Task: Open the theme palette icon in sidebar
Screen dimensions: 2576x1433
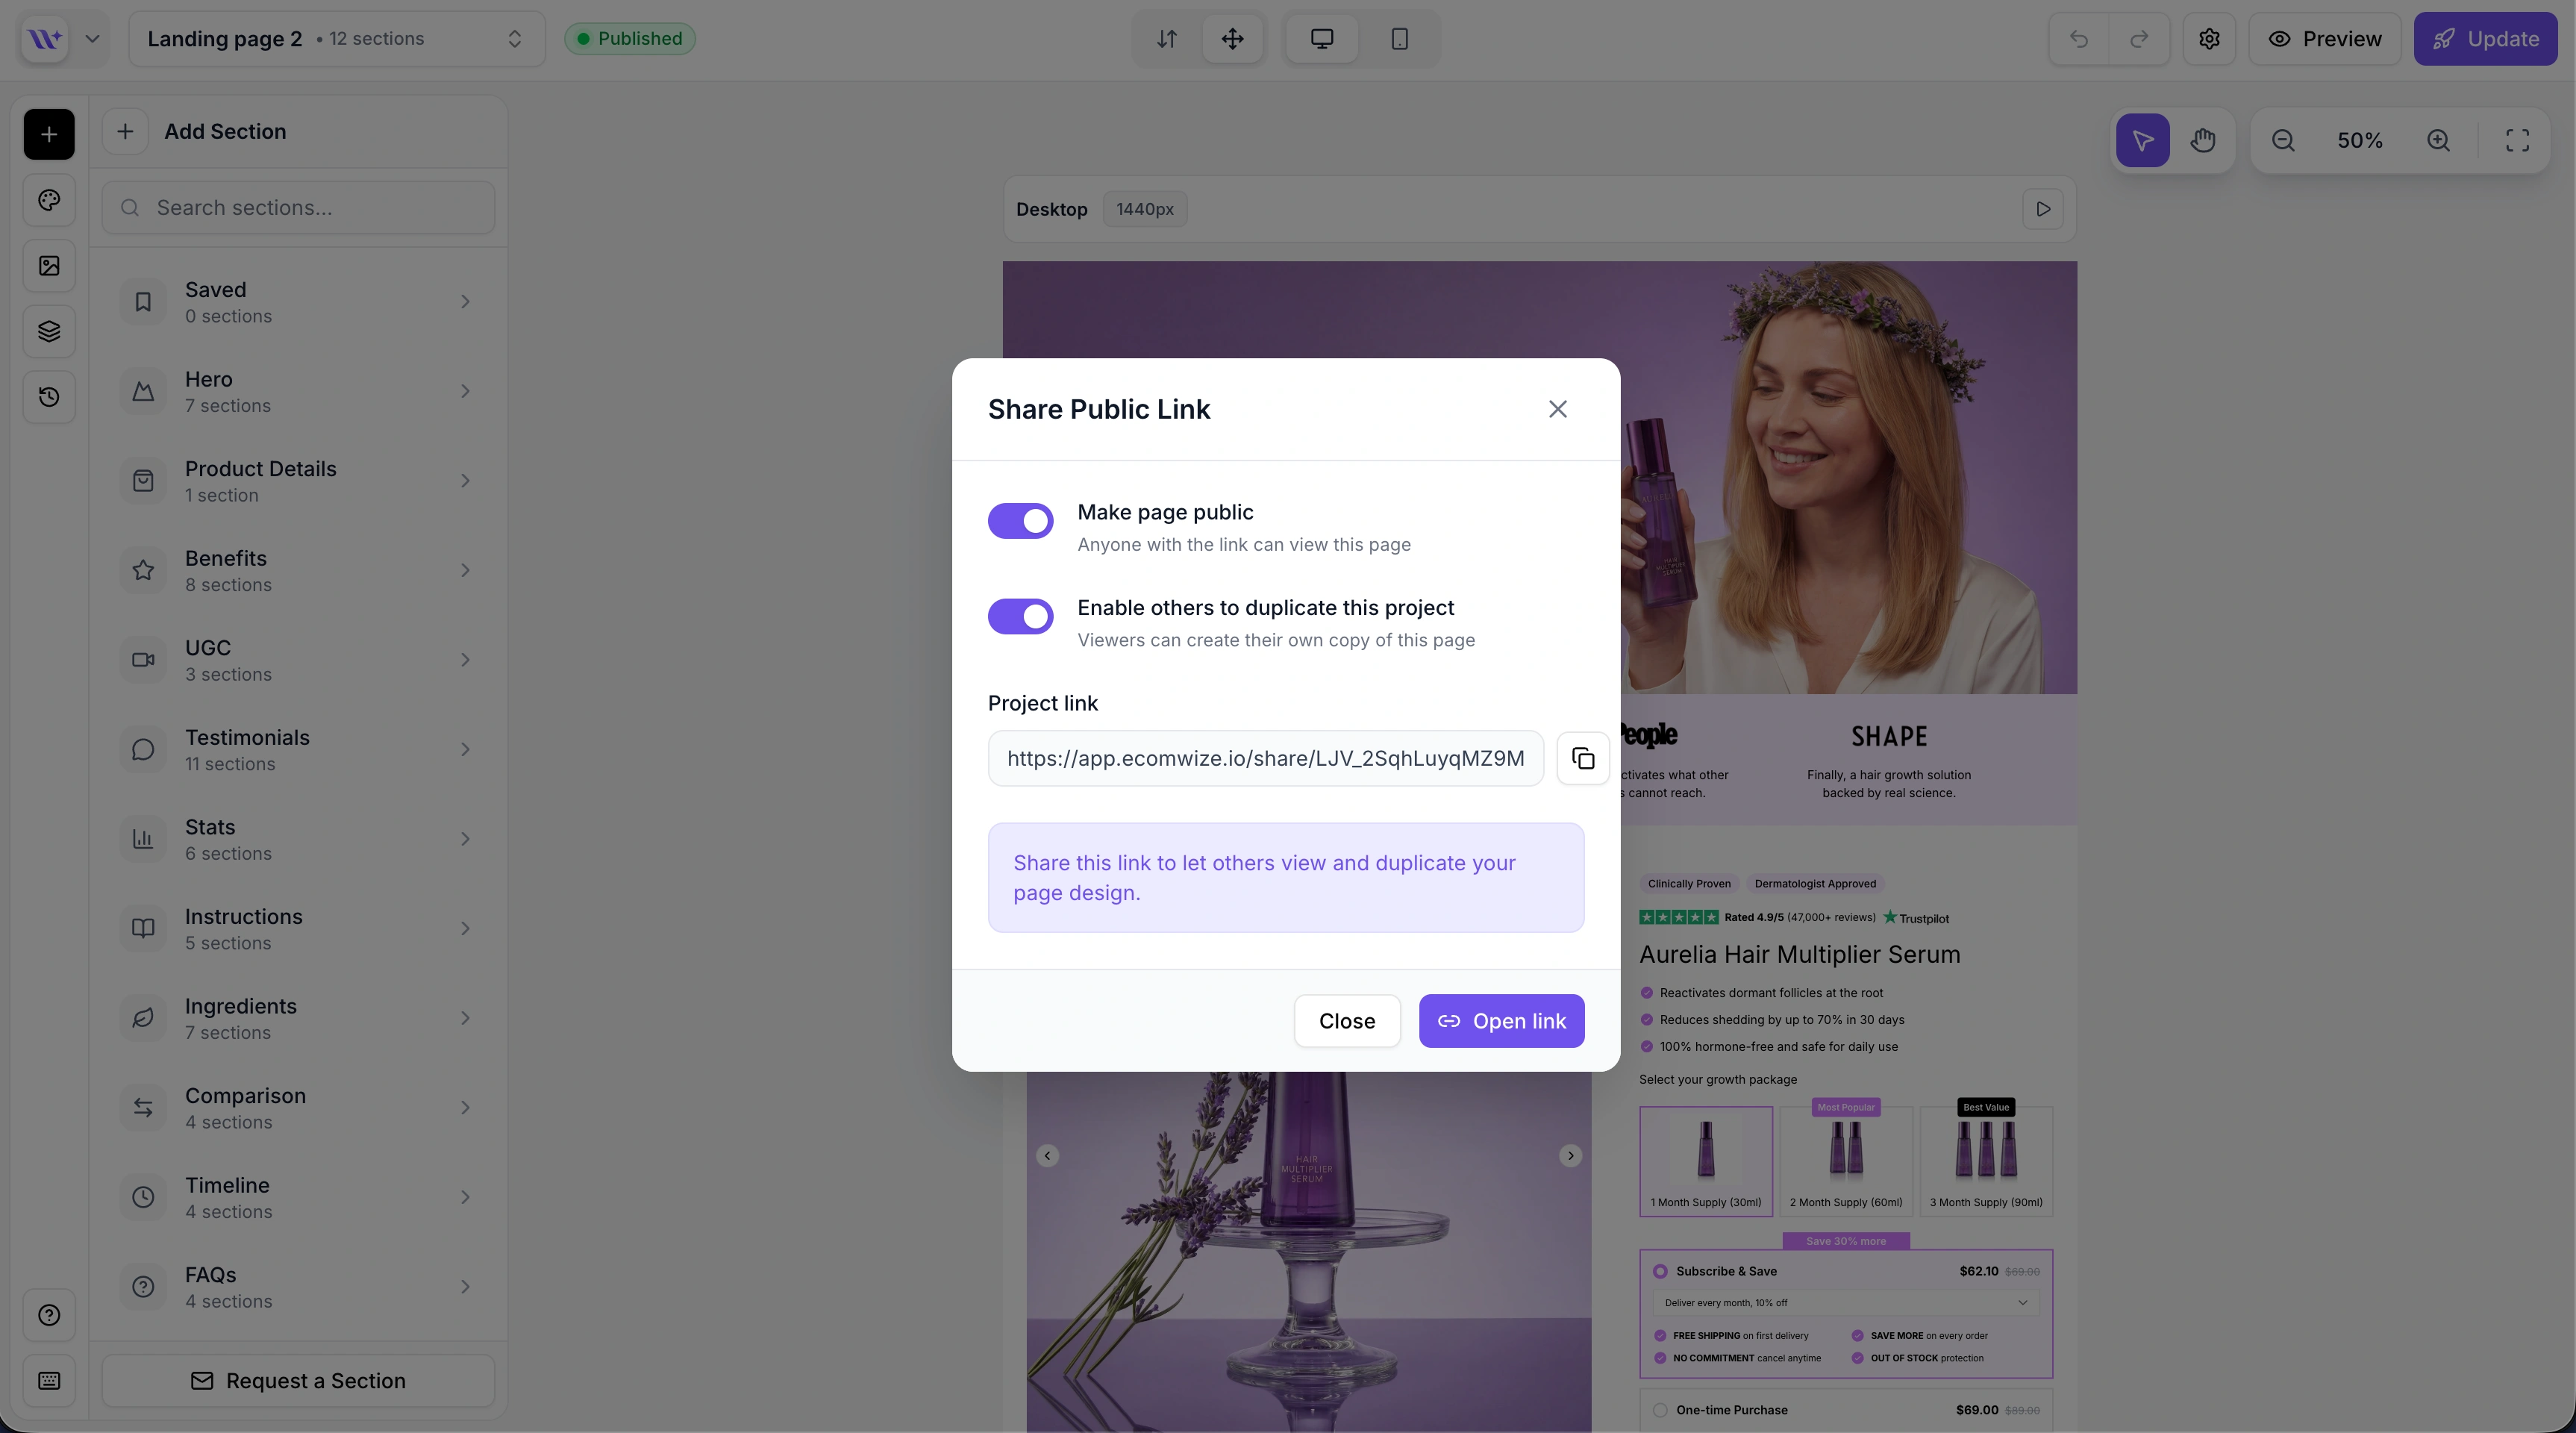Action: (x=49, y=200)
